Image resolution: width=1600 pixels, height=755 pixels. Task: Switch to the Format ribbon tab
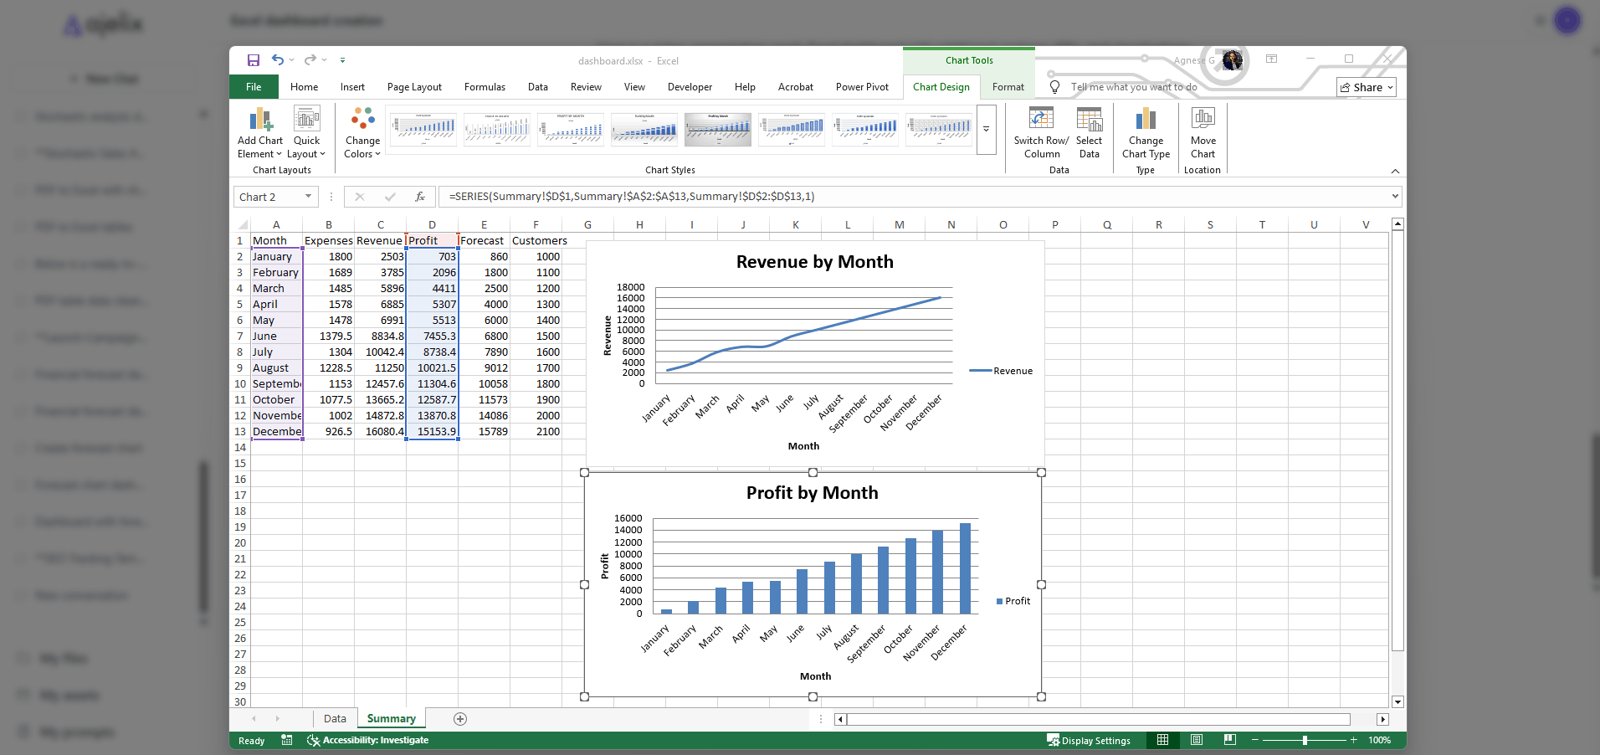pos(1008,87)
